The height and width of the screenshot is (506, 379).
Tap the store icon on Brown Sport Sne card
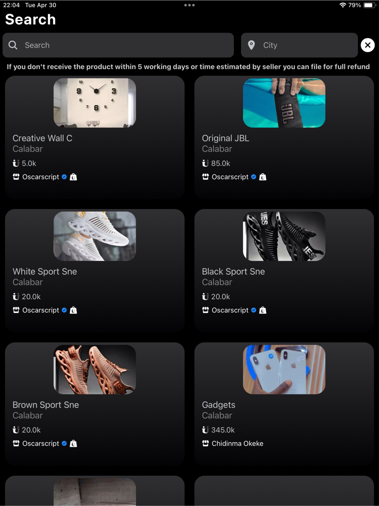pyautogui.click(x=16, y=443)
